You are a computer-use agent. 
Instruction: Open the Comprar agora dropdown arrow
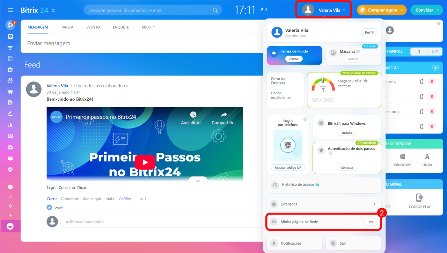tap(402, 10)
